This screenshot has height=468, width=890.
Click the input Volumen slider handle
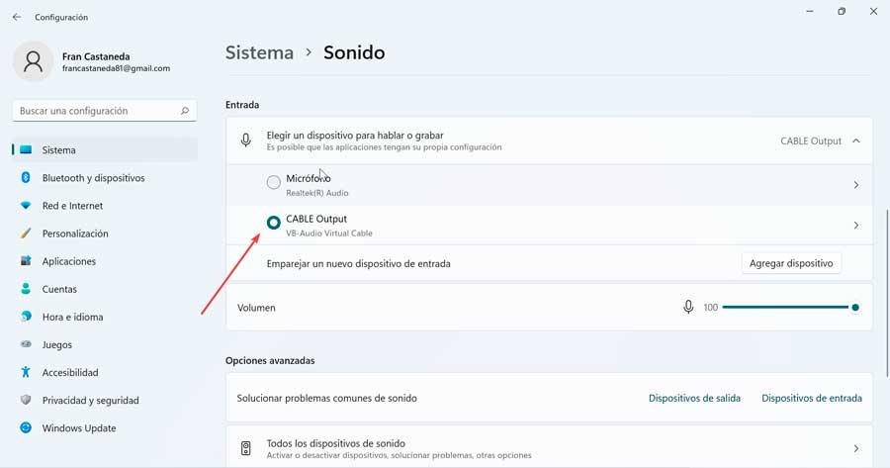[x=854, y=308]
